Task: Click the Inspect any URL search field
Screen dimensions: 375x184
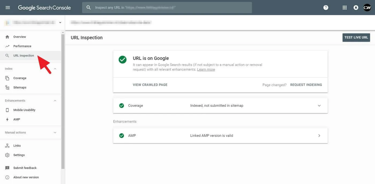Action: (x=167, y=7)
